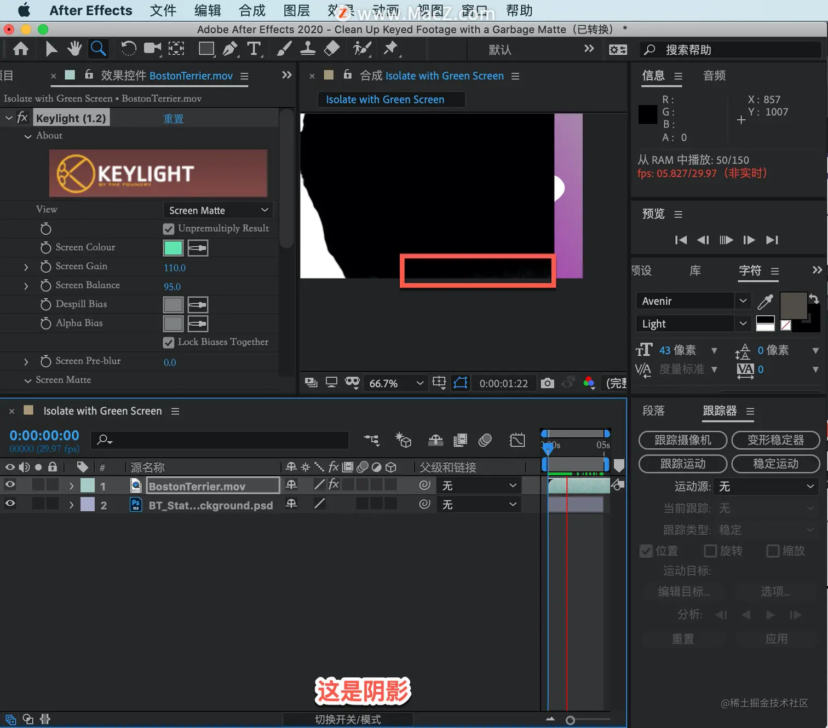Select the Clone Stamp tool
The width and height of the screenshot is (828, 728).
tap(308, 49)
